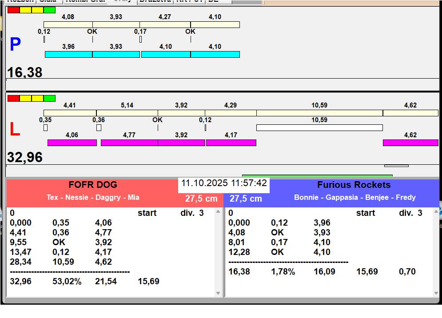Click the white 10,59 fault bar in lane L
Image resolution: width=442 pixels, height=318 pixels.
click(319, 128)
